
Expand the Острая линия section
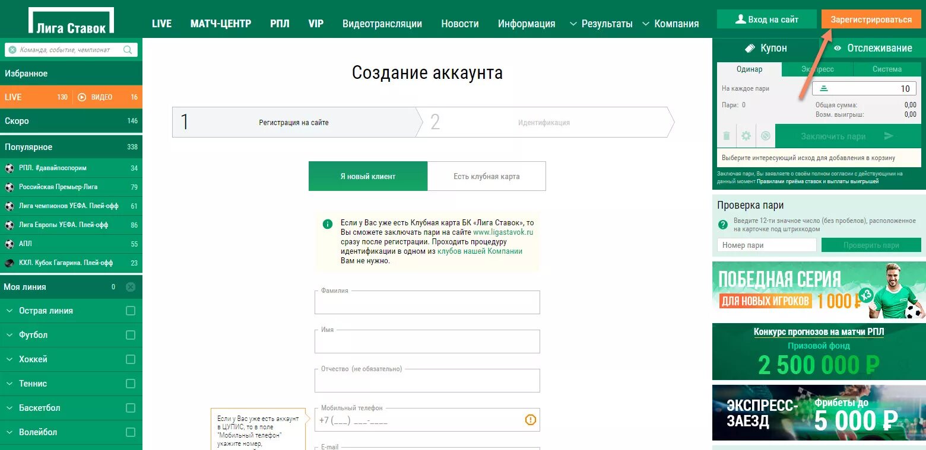click(9, 311)
